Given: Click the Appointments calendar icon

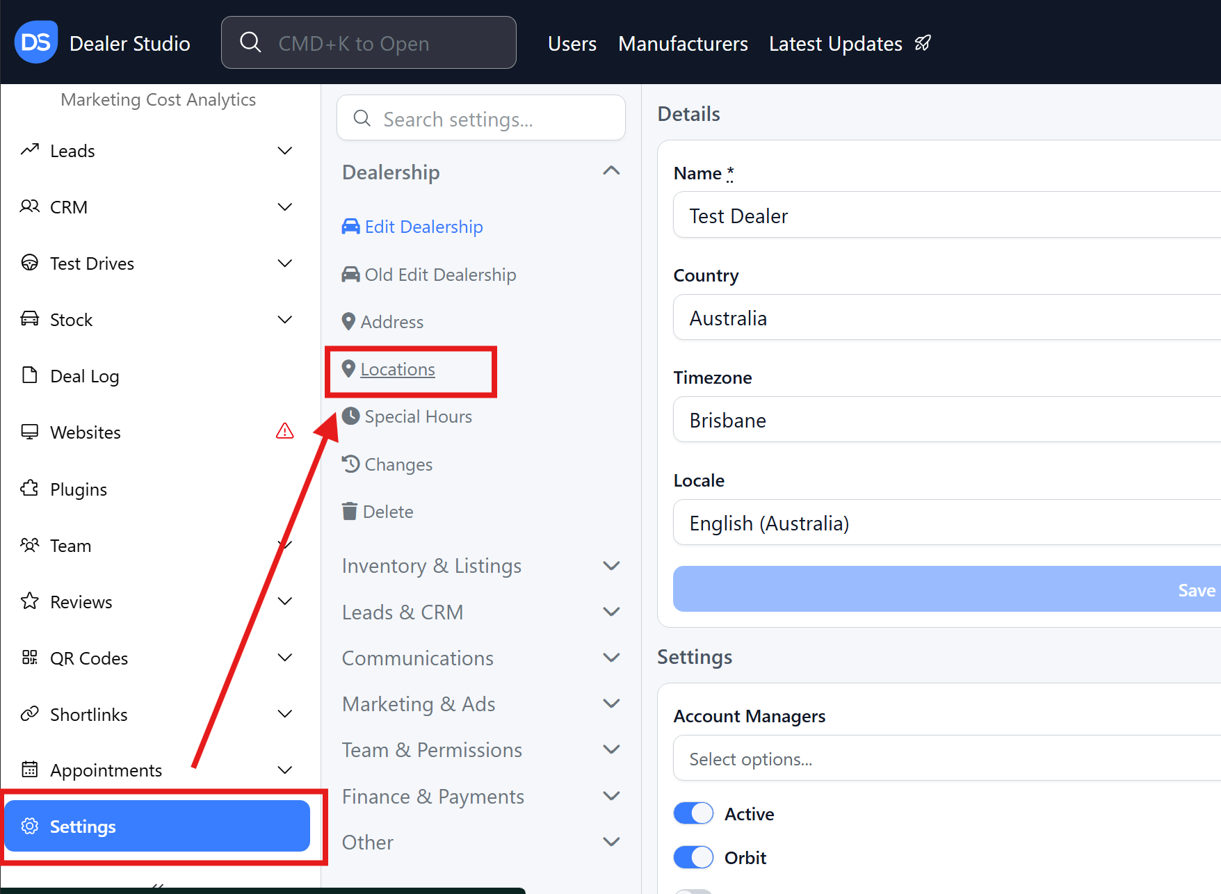Looking at the screenshot, I should click(30, 770).
